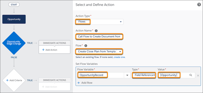Follow the 'create one' link
Image resolution: width=203 pixels, height=93 pixels.
coord(119,57)
